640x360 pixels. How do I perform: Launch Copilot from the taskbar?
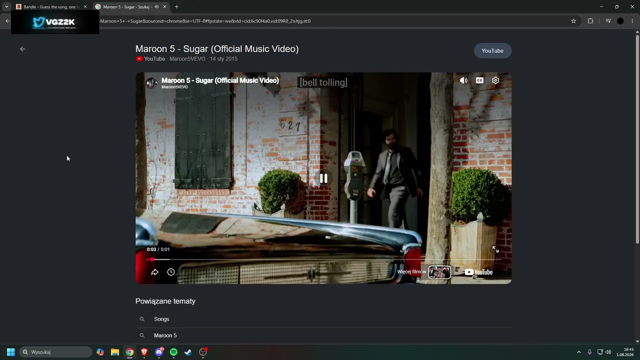tap(100, 352)
